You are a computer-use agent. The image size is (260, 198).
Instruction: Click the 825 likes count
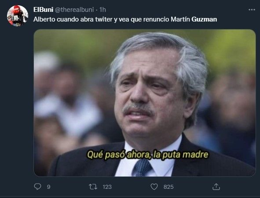coord(168,187)
